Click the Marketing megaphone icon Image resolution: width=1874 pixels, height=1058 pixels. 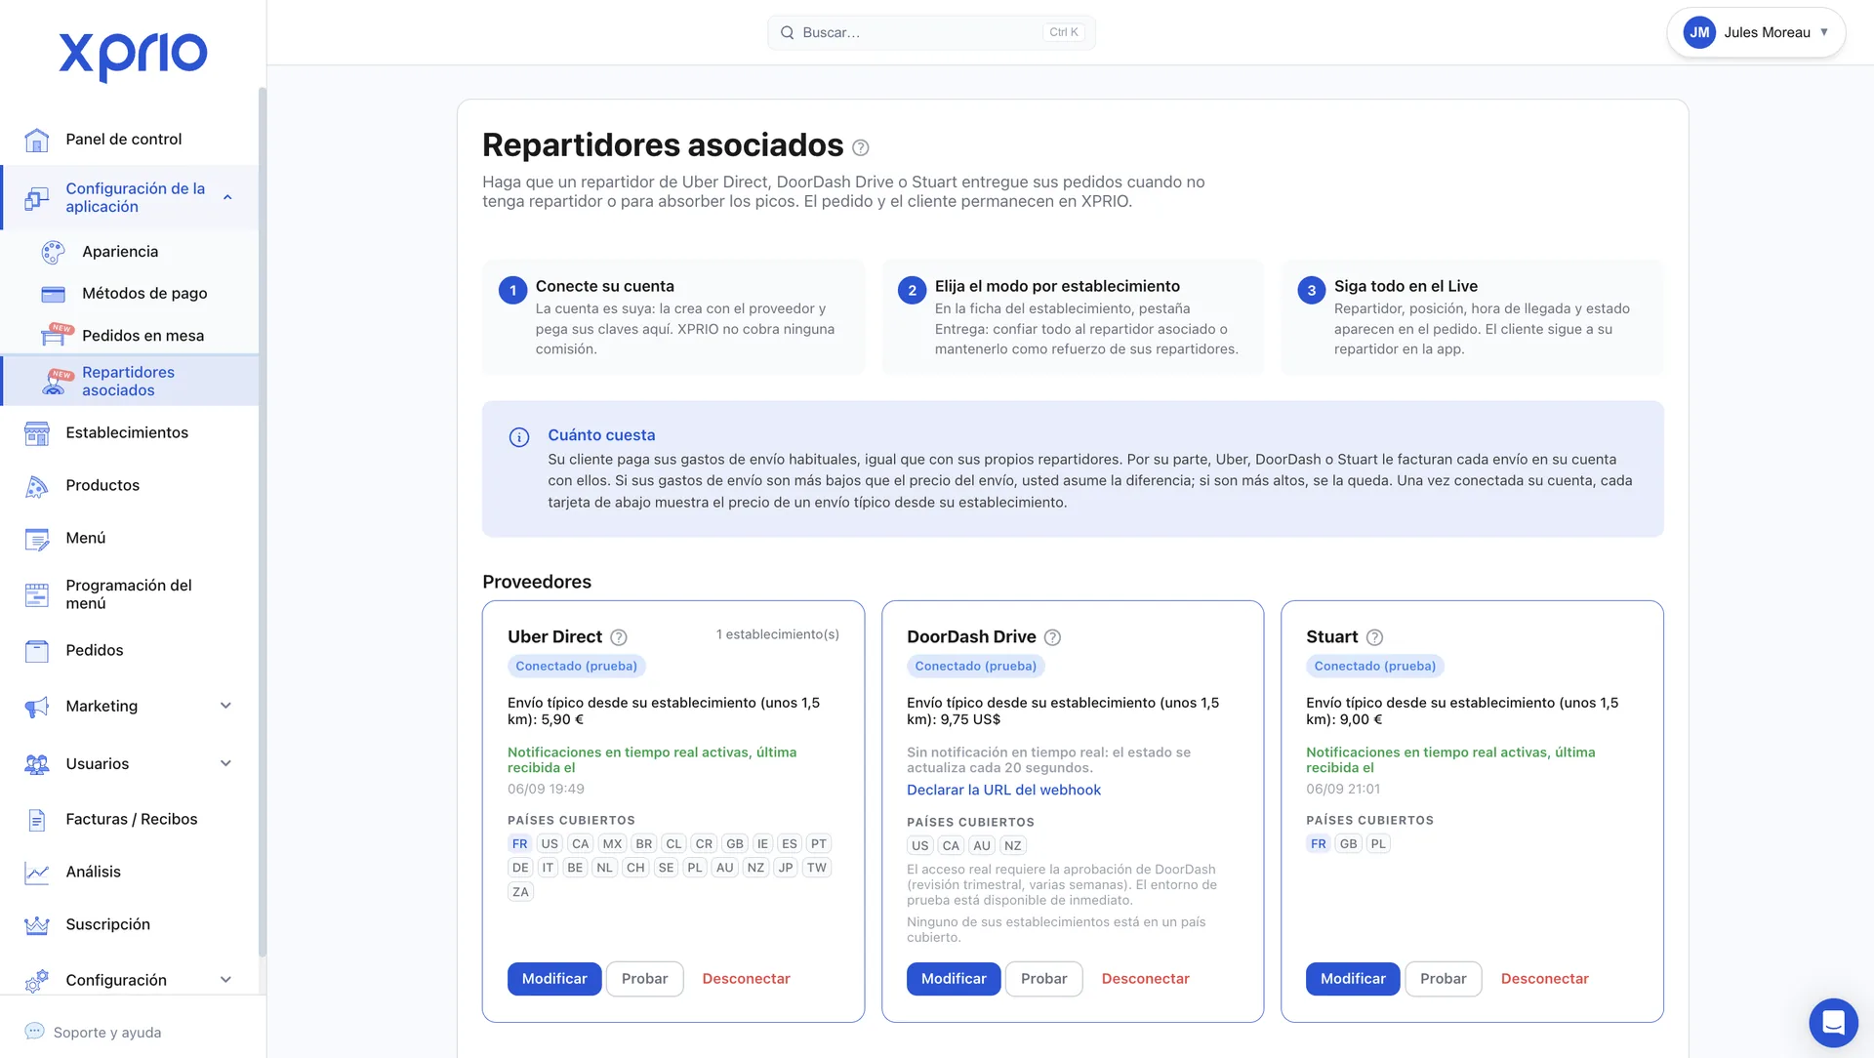pyautogui.click(x=37, y=707)
